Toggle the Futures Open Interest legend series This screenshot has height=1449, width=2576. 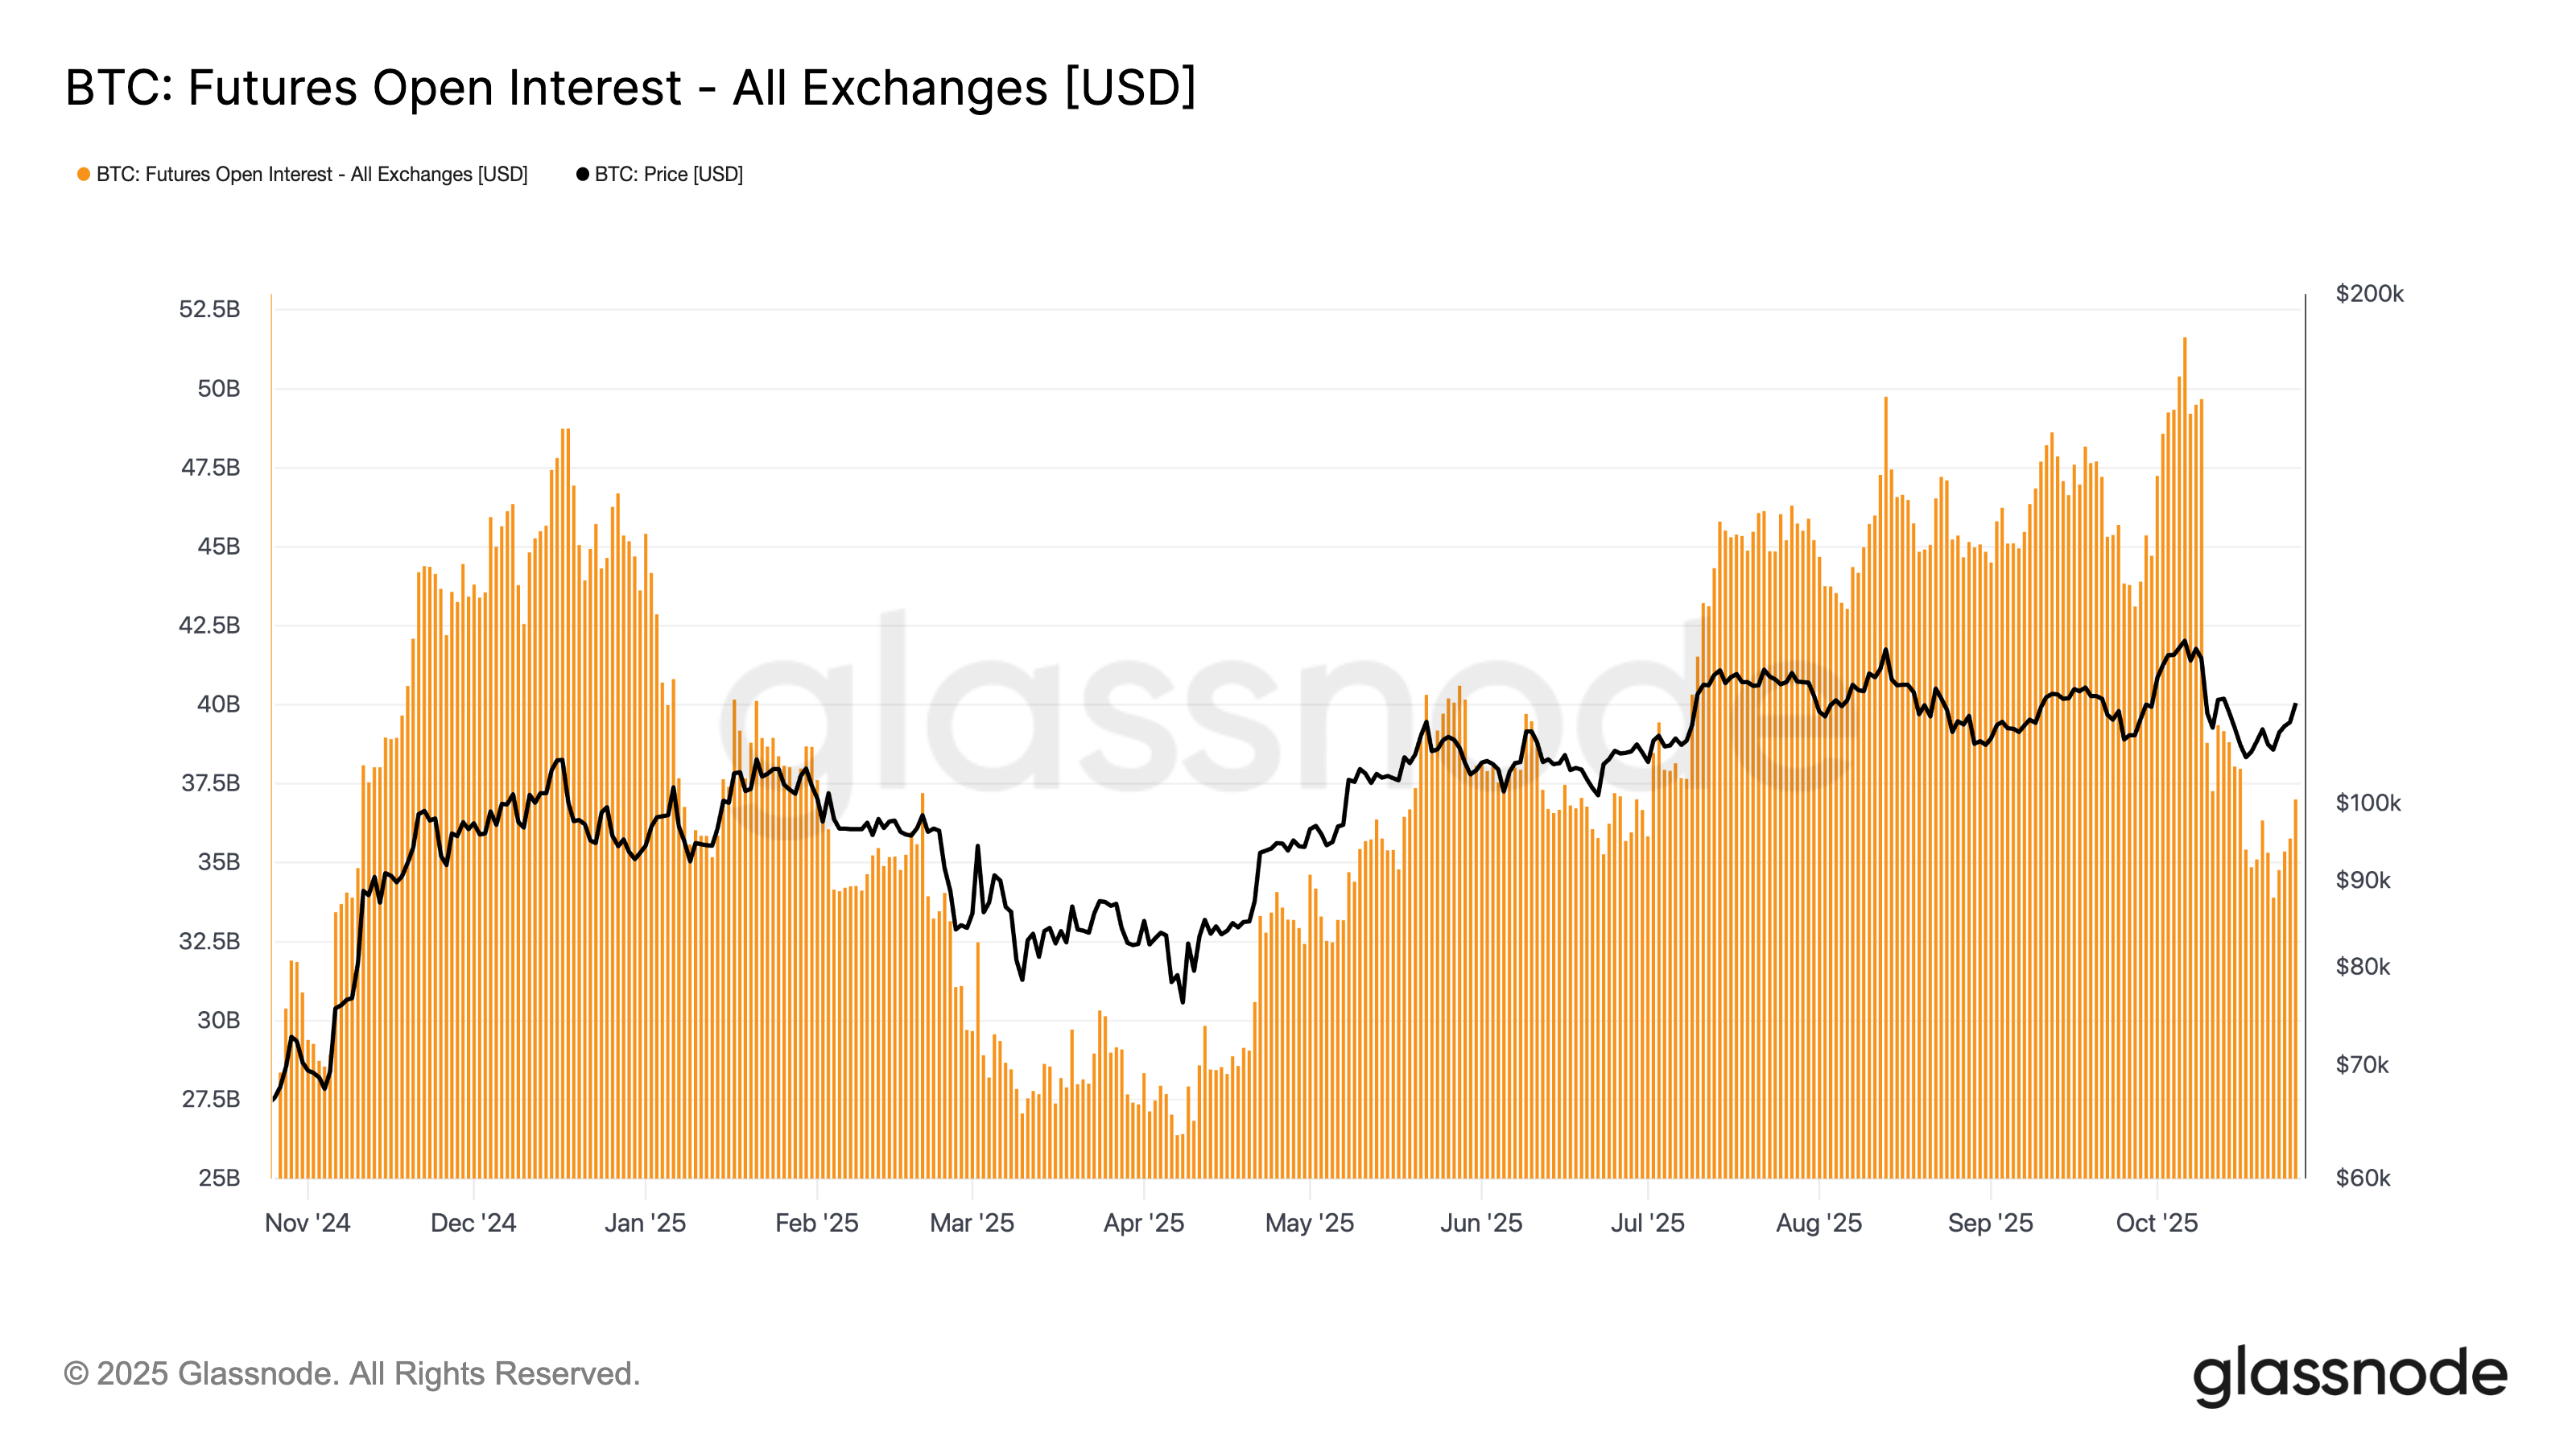point(311,174)
